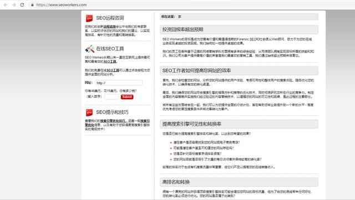Click the SEO工作者如何提高您网站的效率 heading
Viewport: 355px width, 200px height.
click(196, 70)
